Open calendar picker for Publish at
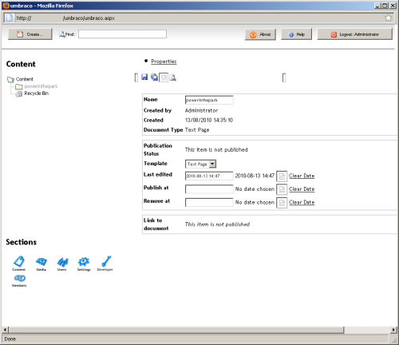Image resolution: width=399 pixels, height=345 pixels. [282, 189]
